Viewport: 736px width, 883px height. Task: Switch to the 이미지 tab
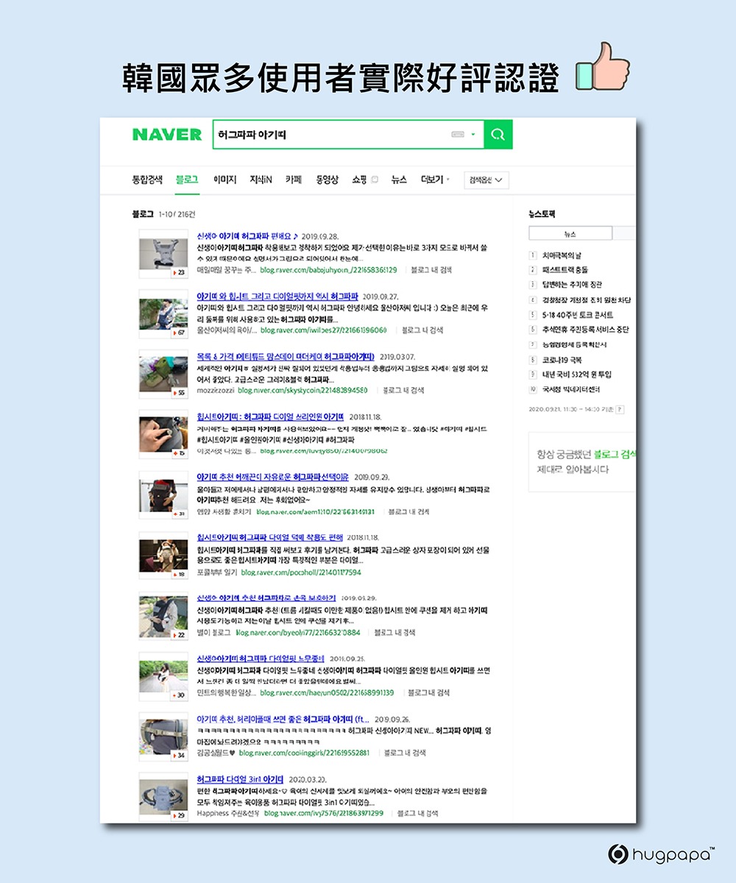(224, 180)
